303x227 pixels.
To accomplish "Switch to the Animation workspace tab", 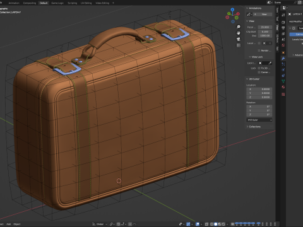I will click(14, 3).
